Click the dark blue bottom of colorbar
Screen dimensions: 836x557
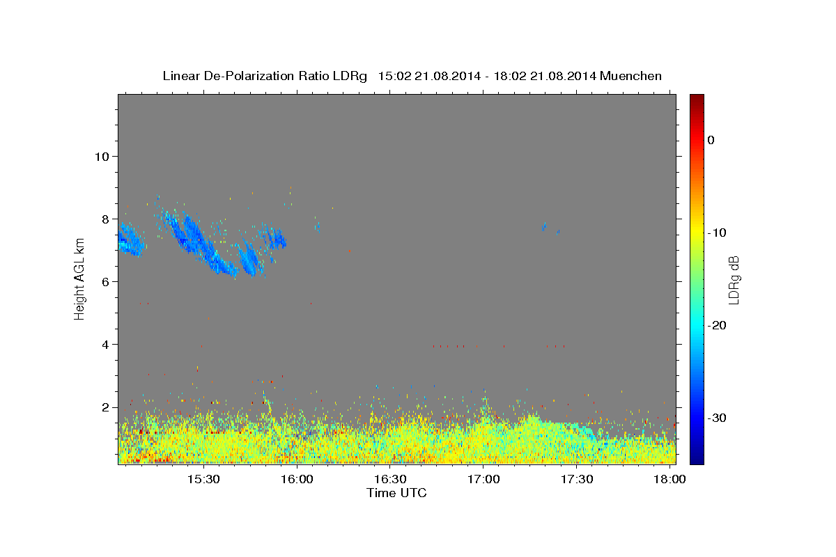[697, 459]
